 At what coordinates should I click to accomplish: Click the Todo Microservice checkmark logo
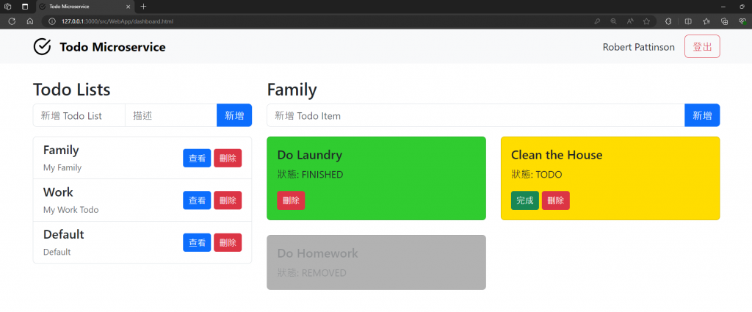(x=42, y=46)
